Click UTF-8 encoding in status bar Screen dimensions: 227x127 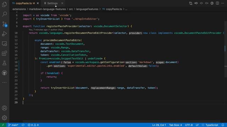[189, 125]
